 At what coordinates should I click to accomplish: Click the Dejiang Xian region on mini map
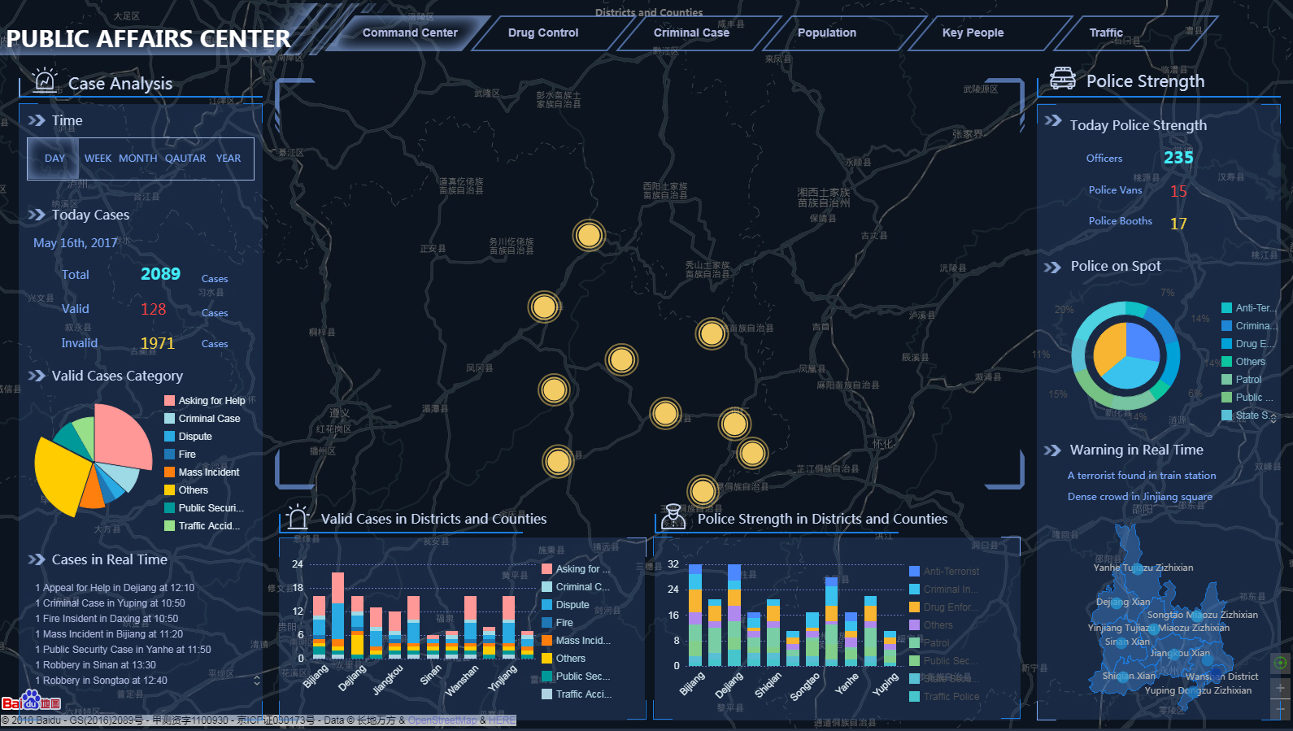tap(1122, 603)
